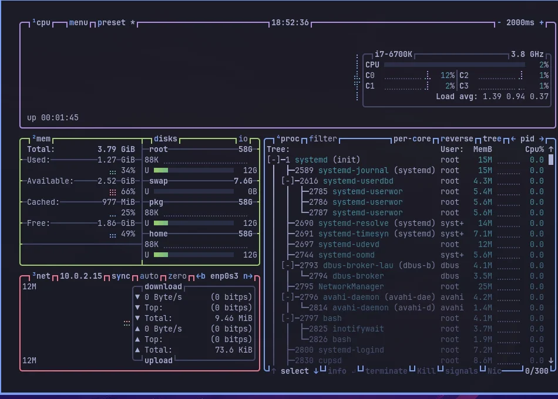Click the select down arrow in proc footer
This screenshot has width=558, height=399.
coord(315,371)
